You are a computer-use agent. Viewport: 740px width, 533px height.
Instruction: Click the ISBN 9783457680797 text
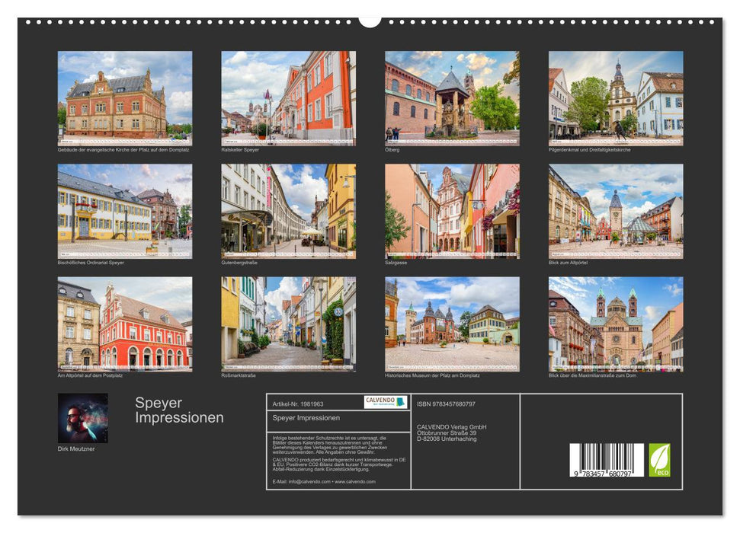(x=447, y=404)
